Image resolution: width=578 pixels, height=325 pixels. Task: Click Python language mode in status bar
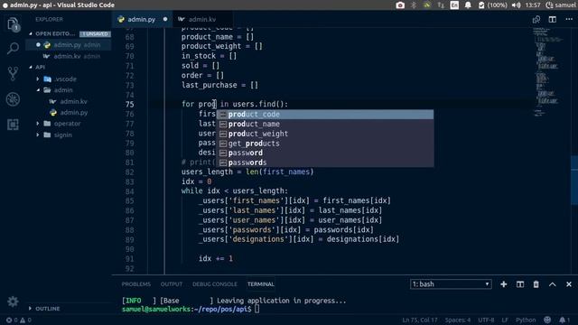coord(526,320)
